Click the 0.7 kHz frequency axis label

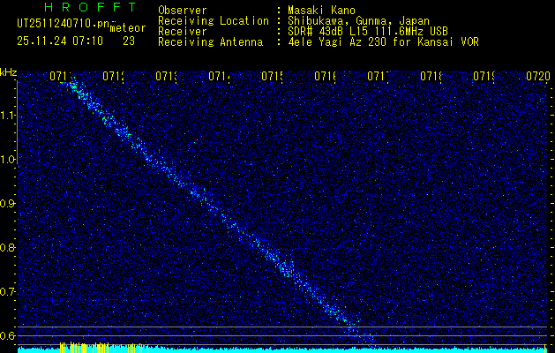click(x=8, y=292)
